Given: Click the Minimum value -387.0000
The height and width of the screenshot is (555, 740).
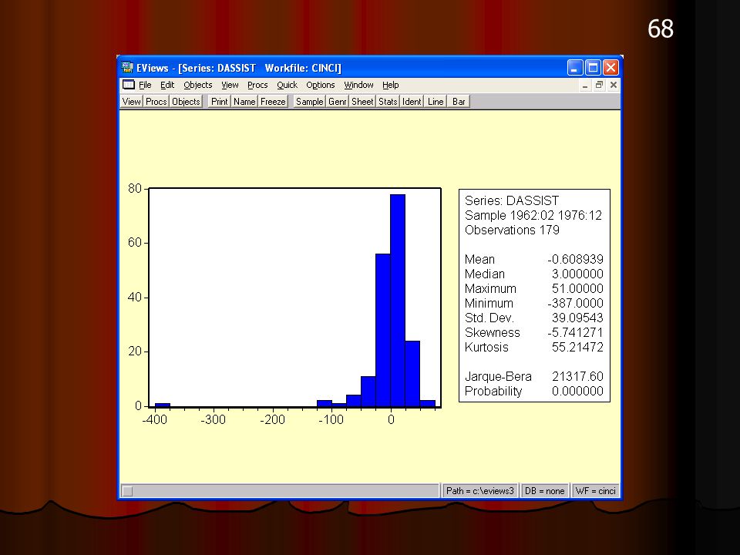Looking at the screenshot, I should coord(575,303).
